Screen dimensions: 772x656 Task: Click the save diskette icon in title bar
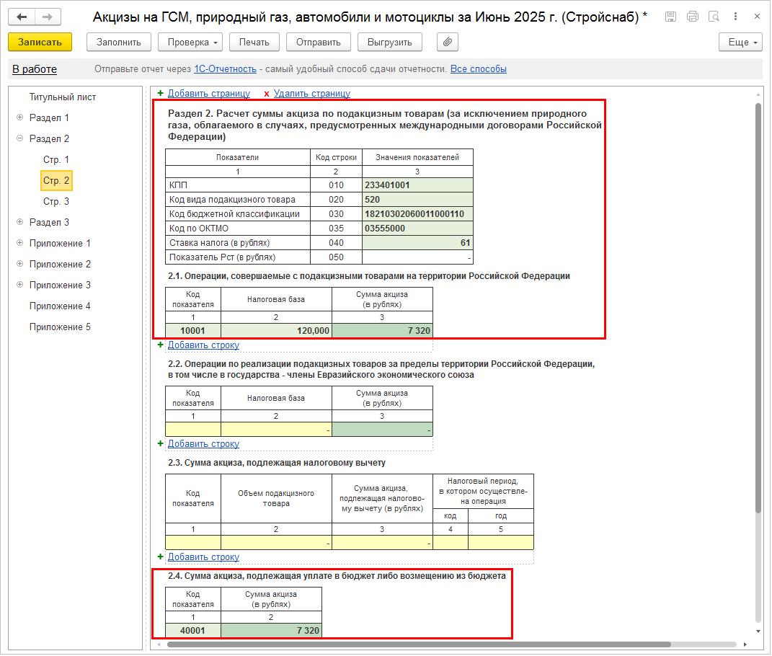(x=670, y=17)
